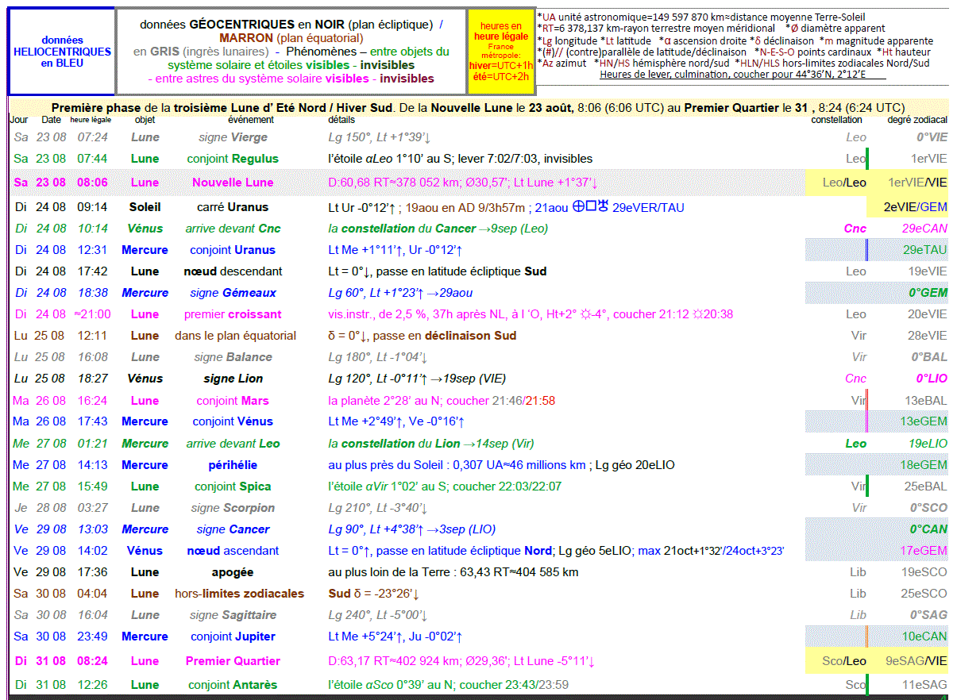Click the green marker bar in Regulus row
This screenshot has width=957, height=700.
(867, 159)
